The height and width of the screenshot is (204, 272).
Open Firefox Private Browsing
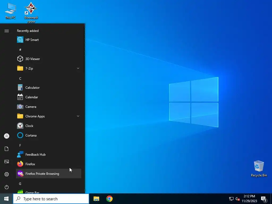pos(49,173)
